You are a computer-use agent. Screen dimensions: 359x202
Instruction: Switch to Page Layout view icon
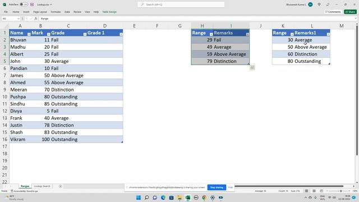(x=314, y=191)
